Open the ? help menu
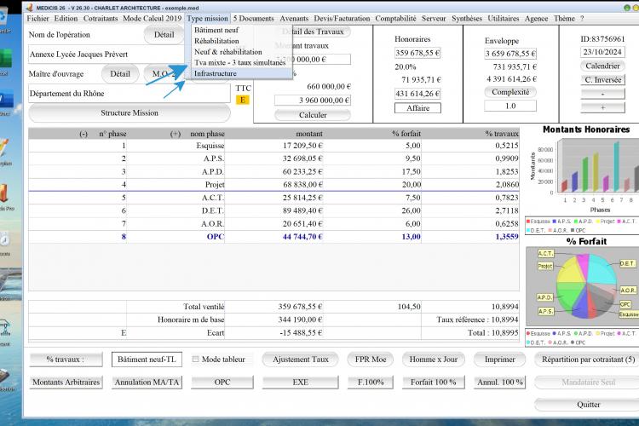Screen dimensions: 639x426 click(582, 19)
